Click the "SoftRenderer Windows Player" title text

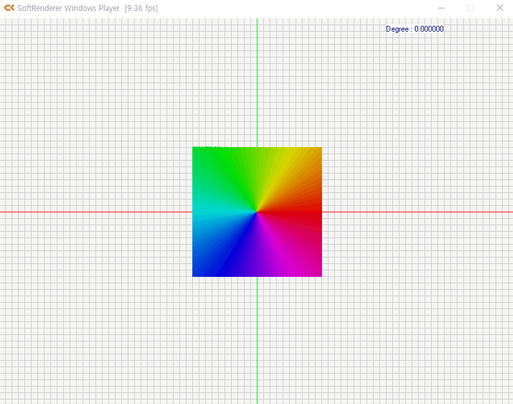pyautogui.click(x=68, y=8)
